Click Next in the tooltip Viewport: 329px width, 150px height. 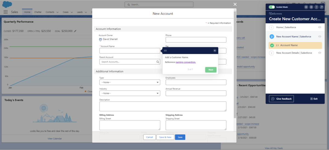click(x=211, y=70)
